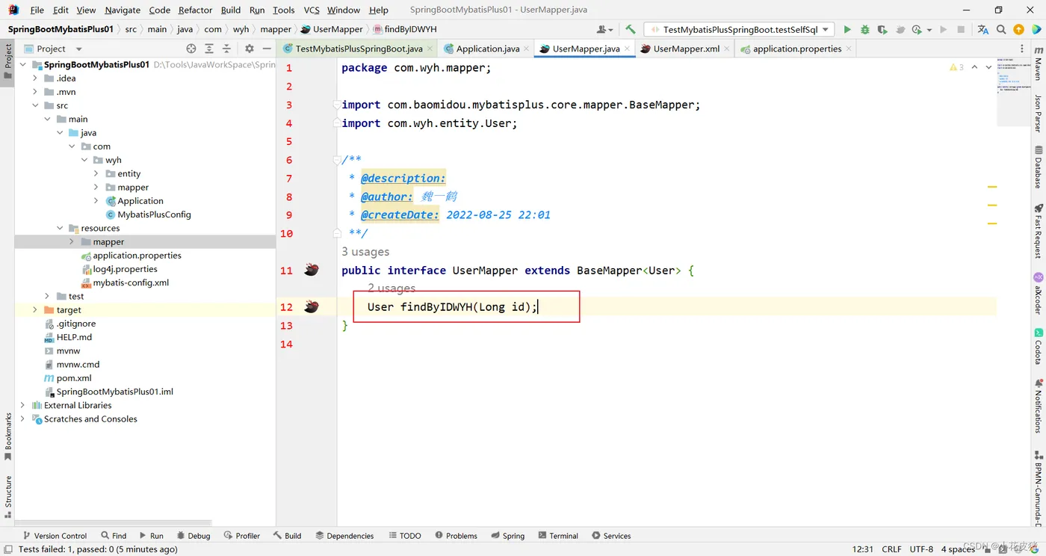Expand the .mvn folder
Screen dimensions: 1046x556
click(35, 92)
